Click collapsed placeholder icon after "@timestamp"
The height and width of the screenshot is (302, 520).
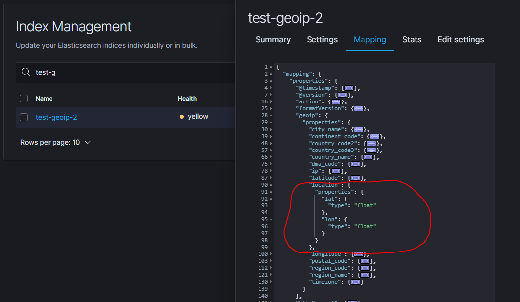349,88
